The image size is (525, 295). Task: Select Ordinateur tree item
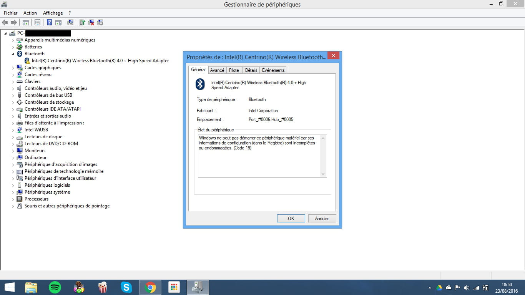pyautogui.click(x=35, y=157)
